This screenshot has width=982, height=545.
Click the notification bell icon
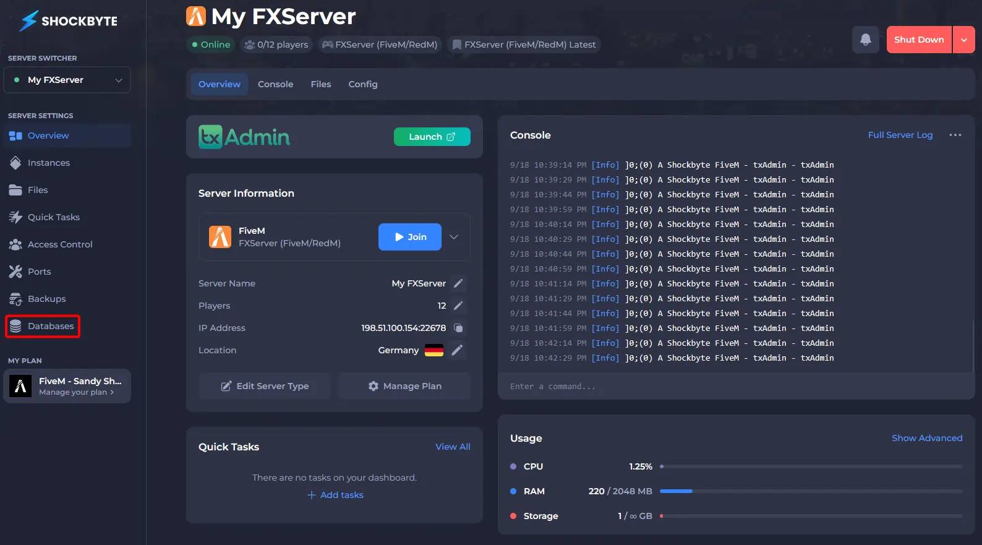[865, 40]
